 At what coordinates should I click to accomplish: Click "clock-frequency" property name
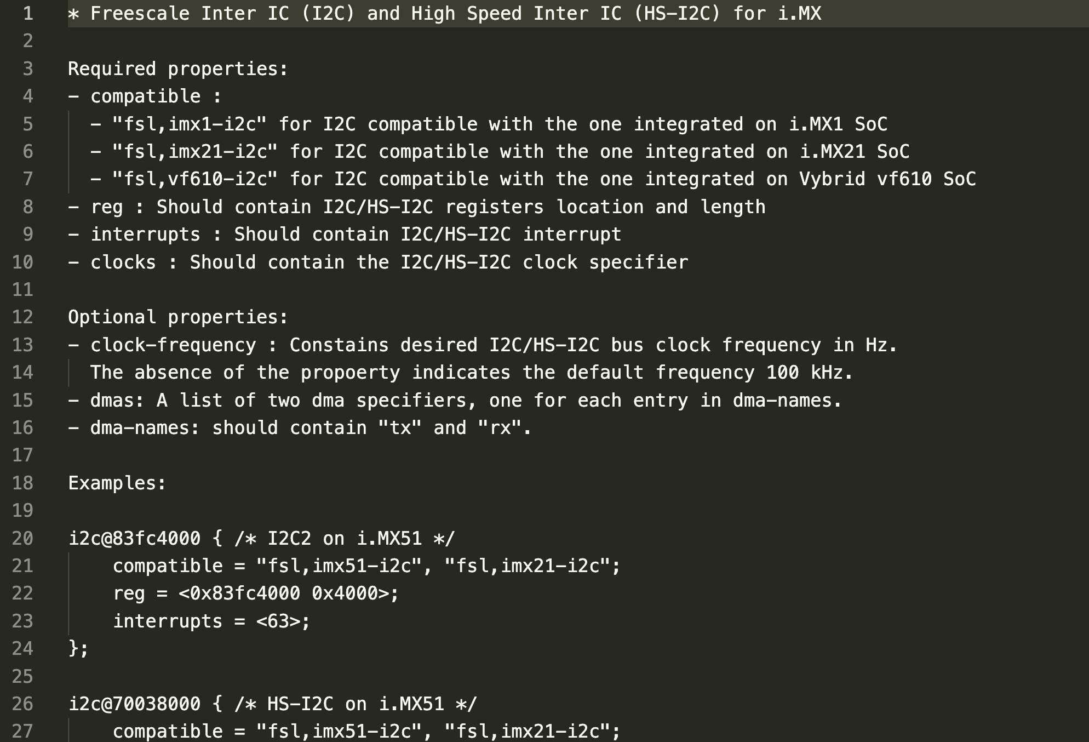173,345
